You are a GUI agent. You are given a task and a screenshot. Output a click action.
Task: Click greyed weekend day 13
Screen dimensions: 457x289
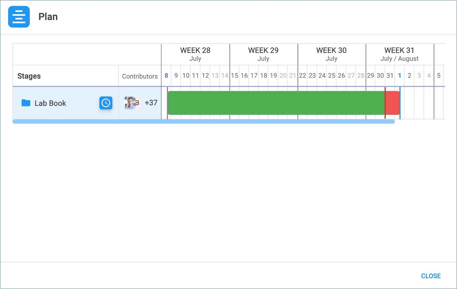click(215, 76)
